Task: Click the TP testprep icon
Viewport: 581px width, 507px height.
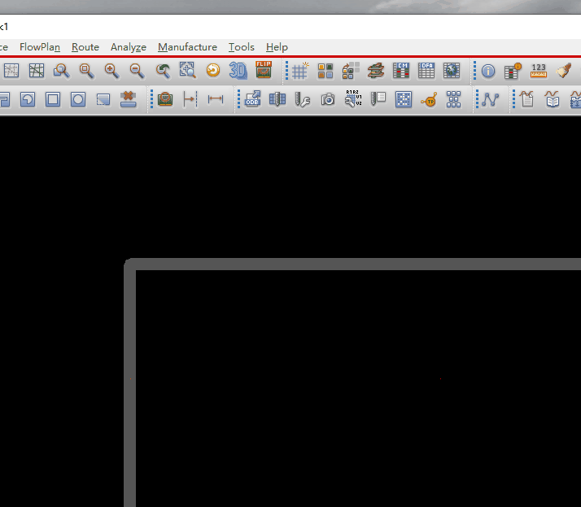Action: [x=429, y=100]
